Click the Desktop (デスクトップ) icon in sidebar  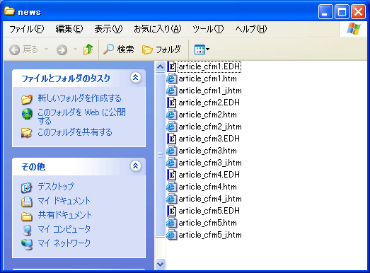pos(26,187)
